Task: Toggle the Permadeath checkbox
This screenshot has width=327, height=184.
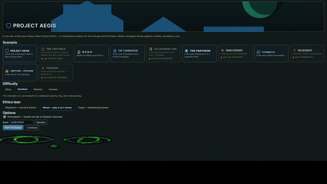Action: pyautogui.click(x=4, y=117)
